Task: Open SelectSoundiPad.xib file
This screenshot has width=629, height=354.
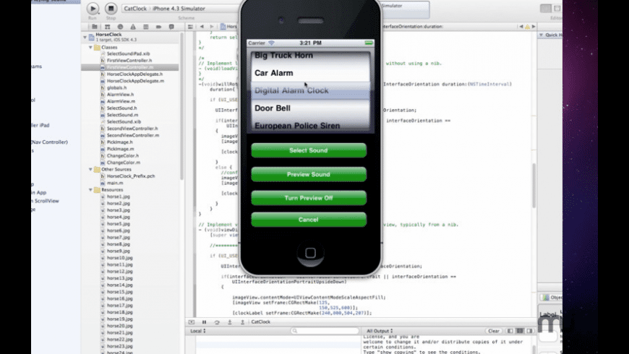Action: [x=128, y=53]
